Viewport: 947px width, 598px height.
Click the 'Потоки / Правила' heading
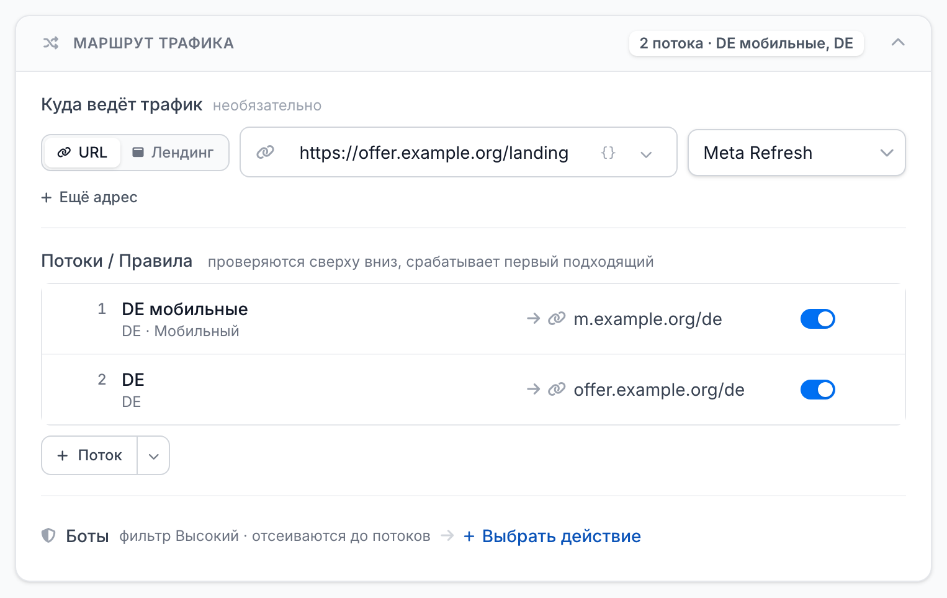click(117, 261)
